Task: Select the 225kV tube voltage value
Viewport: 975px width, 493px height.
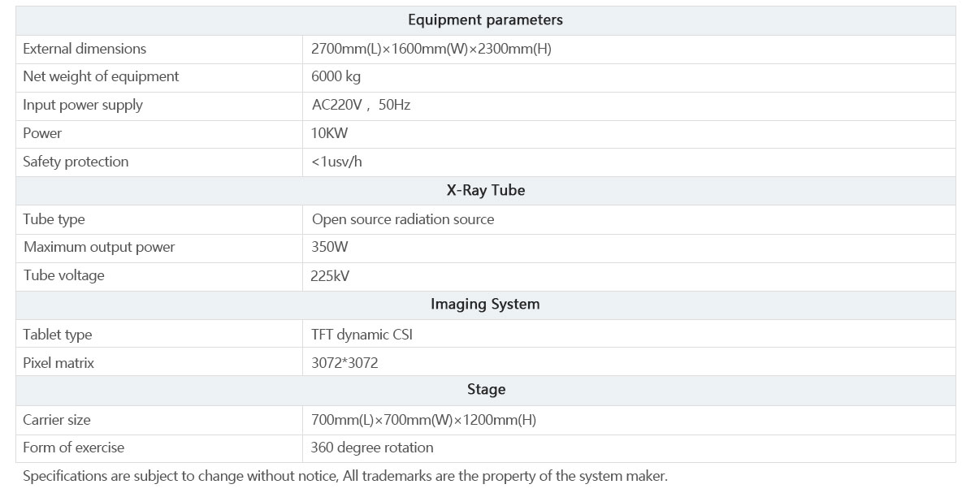Action: pos(330,276)
